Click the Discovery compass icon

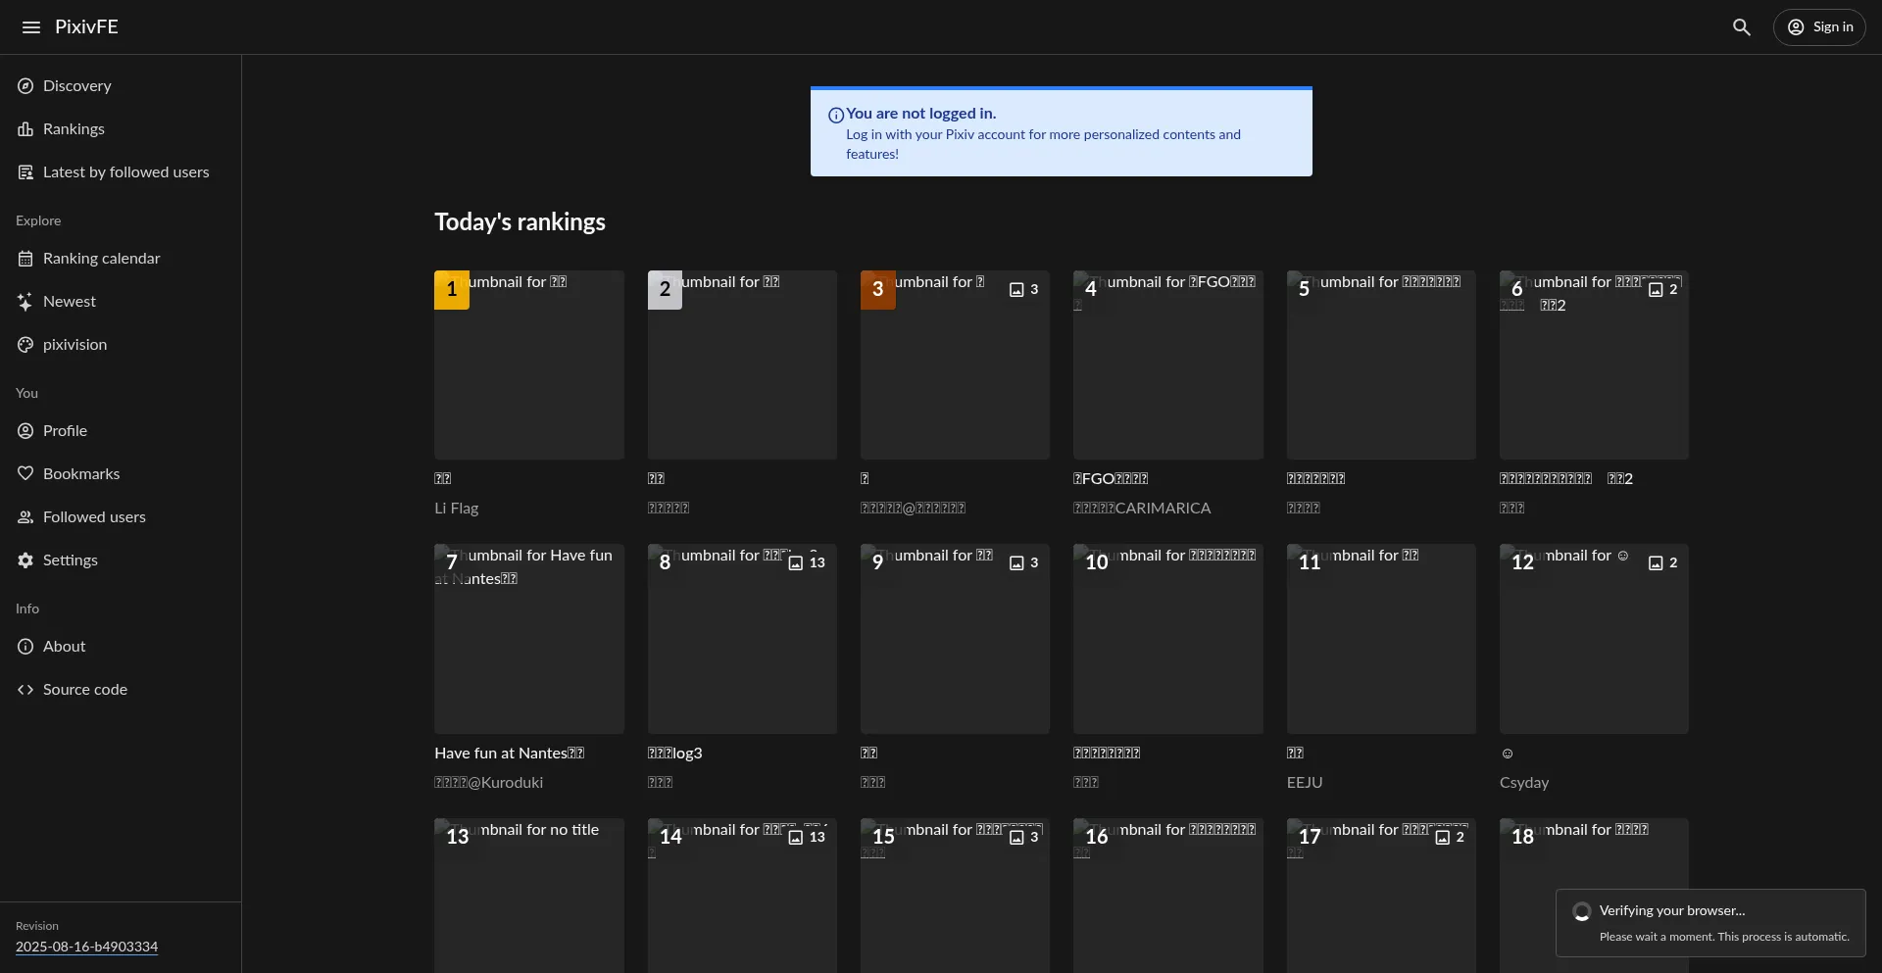(25, 86)
